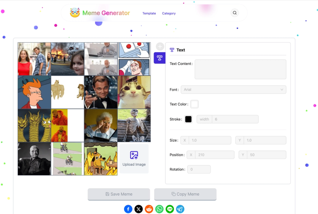
Task: Click the Stroke label
Action: 176,119
